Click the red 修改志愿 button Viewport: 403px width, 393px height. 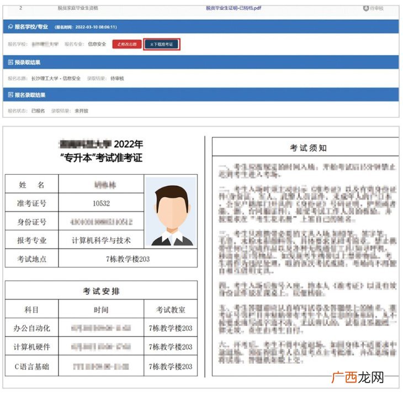(127, 44)
